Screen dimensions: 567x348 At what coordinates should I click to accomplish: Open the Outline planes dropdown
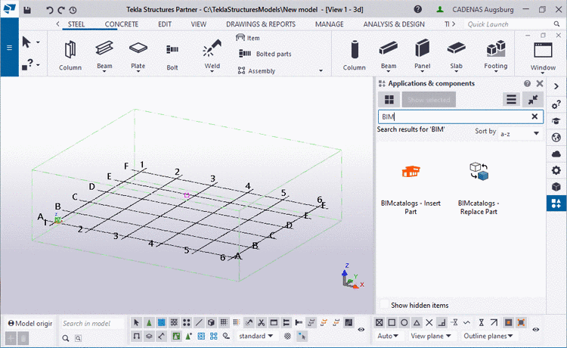(489, 336)
